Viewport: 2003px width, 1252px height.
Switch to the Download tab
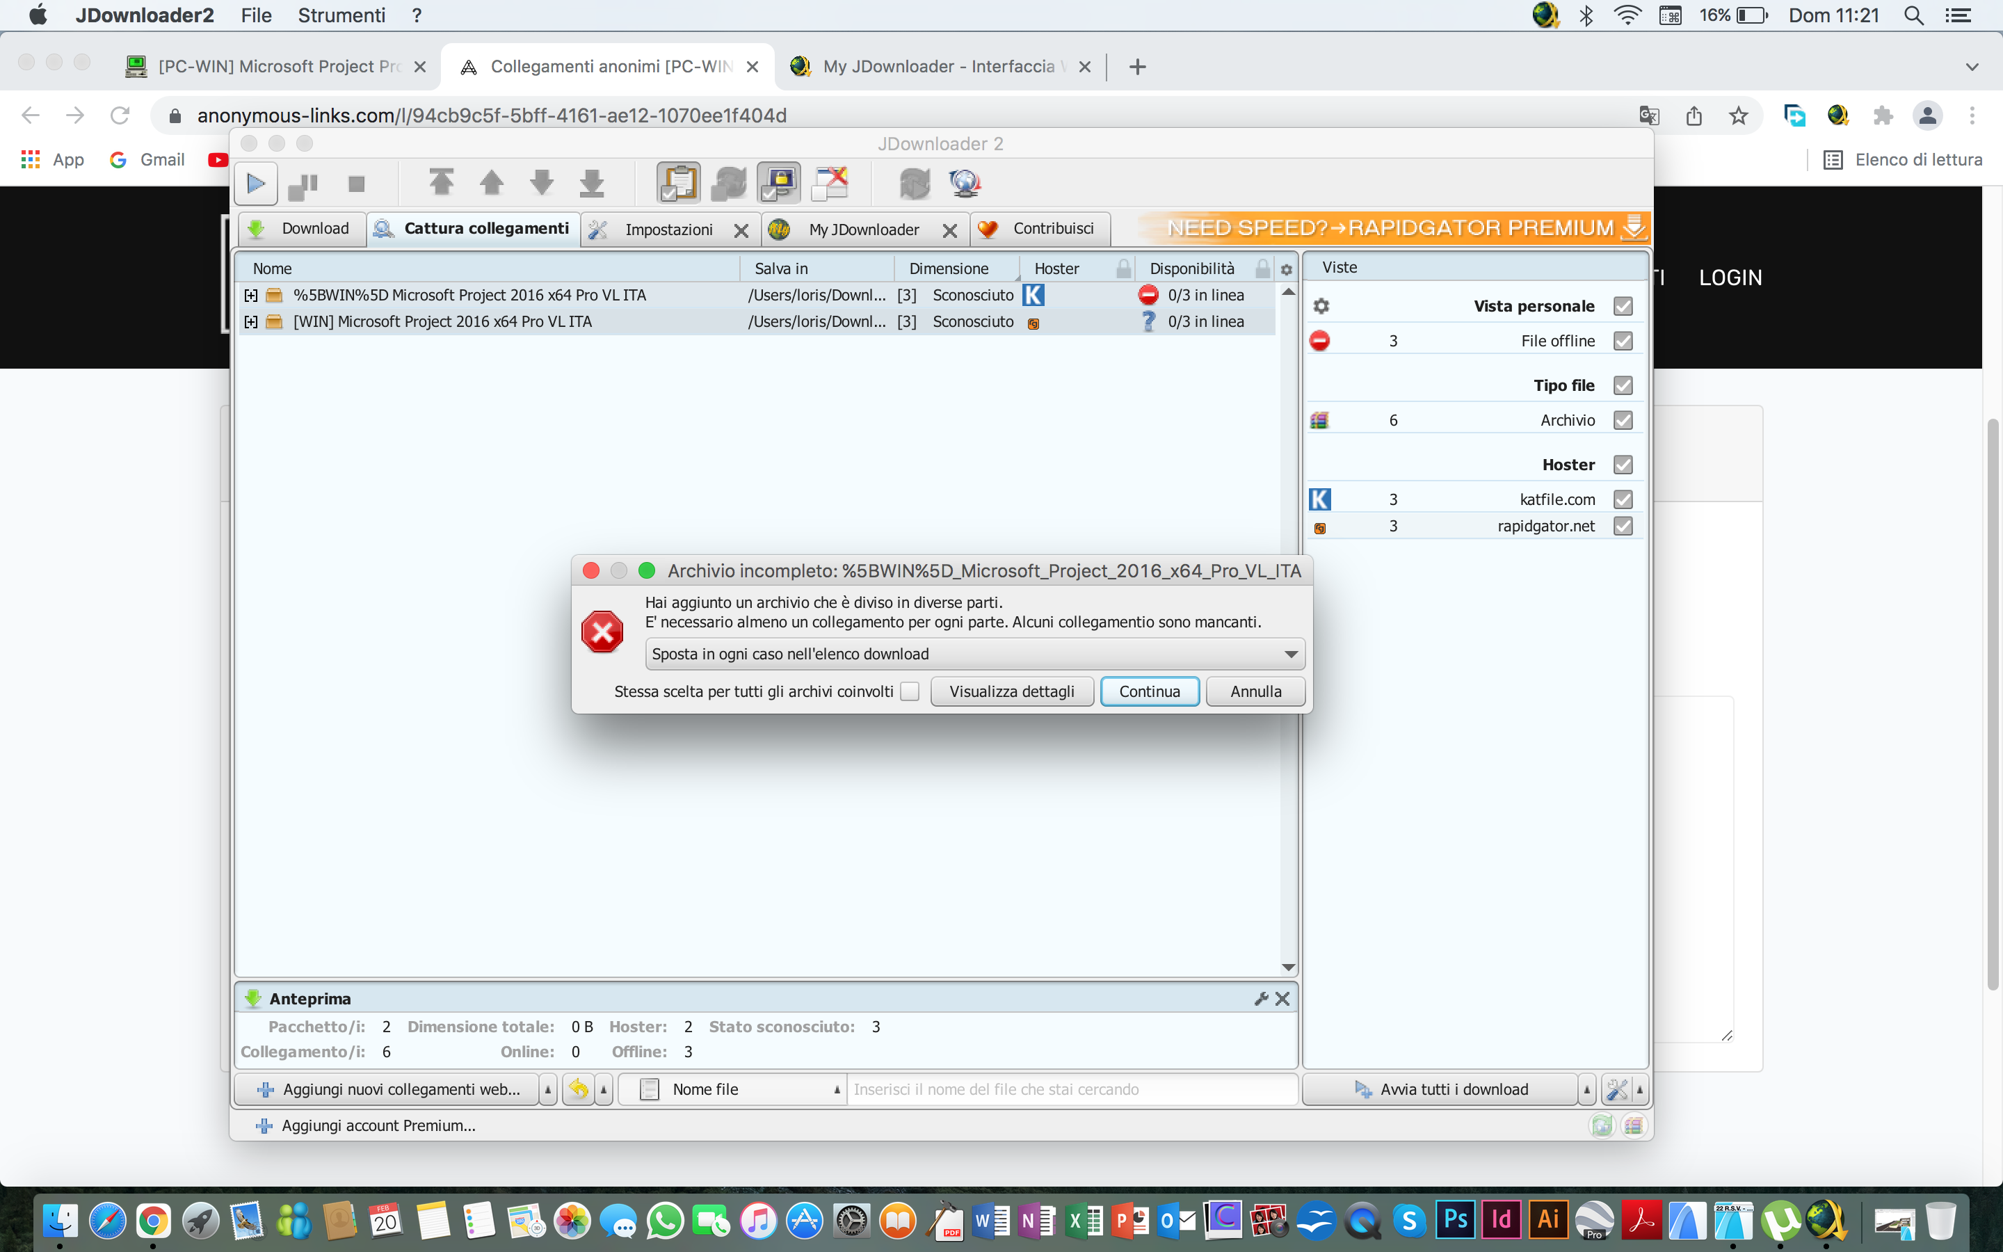point(302,229)
